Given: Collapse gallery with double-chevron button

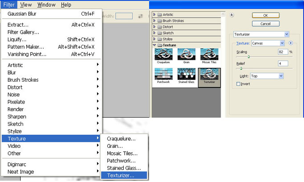Looking at the screenshot, I should point(232,15).
